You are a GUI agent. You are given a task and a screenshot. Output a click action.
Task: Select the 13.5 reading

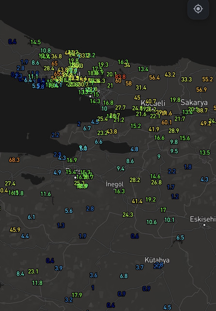pos(205,153)
